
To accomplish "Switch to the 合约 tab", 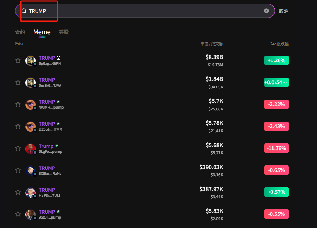I will [x=20, y=32].
